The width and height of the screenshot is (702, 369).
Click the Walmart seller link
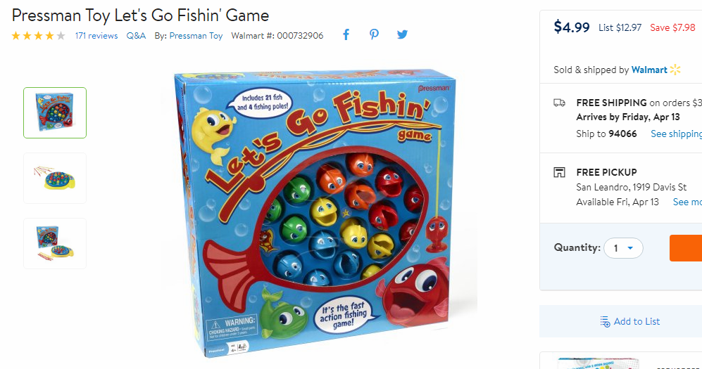pyautogui.click(x=649, y=70)
